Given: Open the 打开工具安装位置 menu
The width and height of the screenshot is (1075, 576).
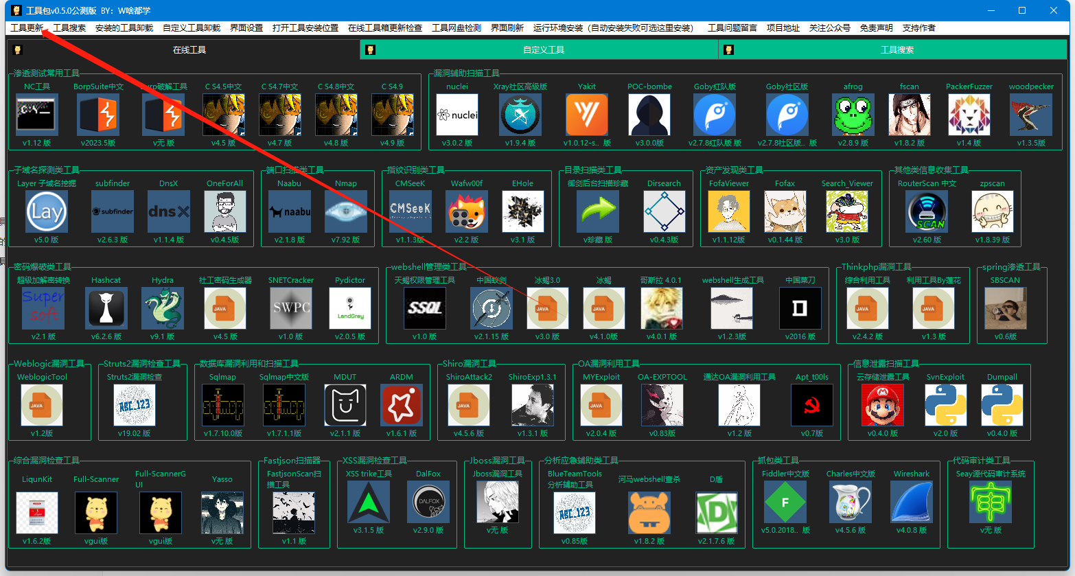Looking at the screenshot, I should [305, 28].
